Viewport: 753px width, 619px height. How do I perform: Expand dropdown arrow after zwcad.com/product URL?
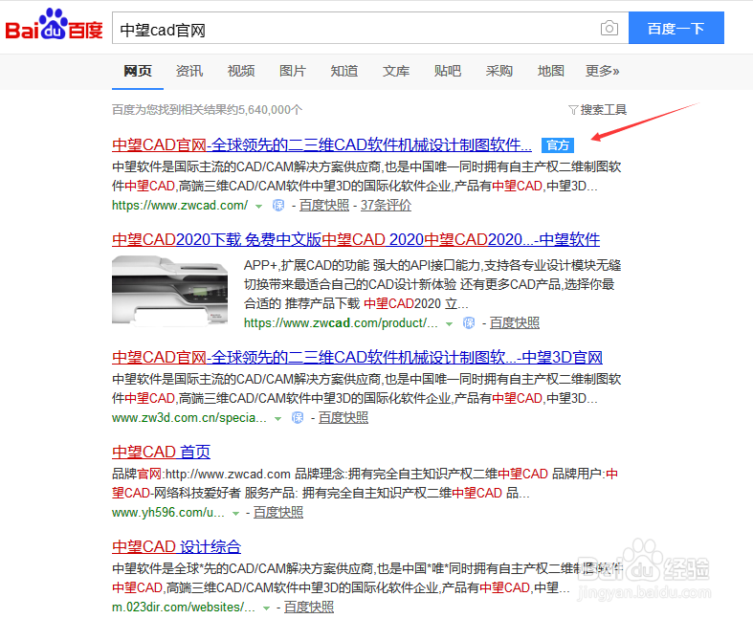point(449,324)
